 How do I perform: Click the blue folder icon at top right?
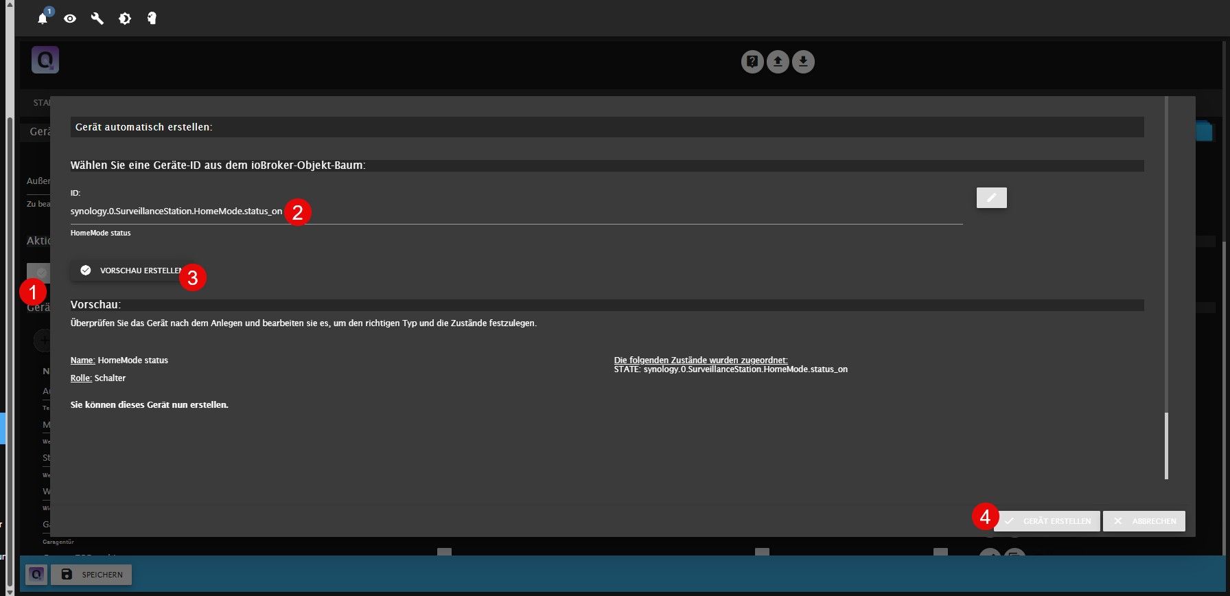[x=1205, y=131]
